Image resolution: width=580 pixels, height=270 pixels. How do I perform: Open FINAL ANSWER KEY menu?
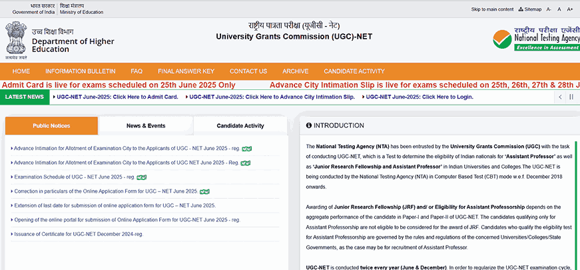[x=186, y=71]
